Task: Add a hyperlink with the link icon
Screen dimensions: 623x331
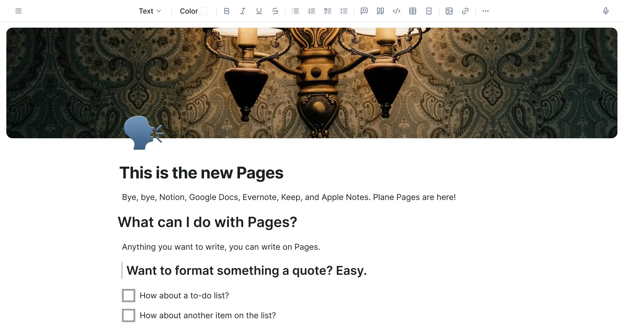Action: coord(465,11)
